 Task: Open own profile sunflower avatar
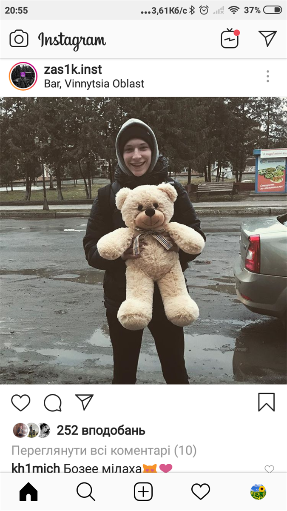click(258, 492)
